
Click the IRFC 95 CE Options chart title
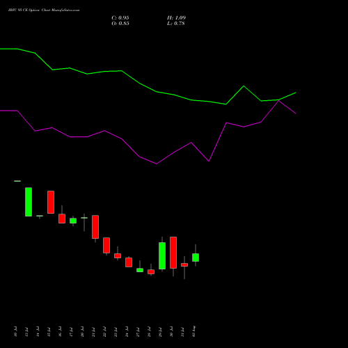[x=44, y=10]
